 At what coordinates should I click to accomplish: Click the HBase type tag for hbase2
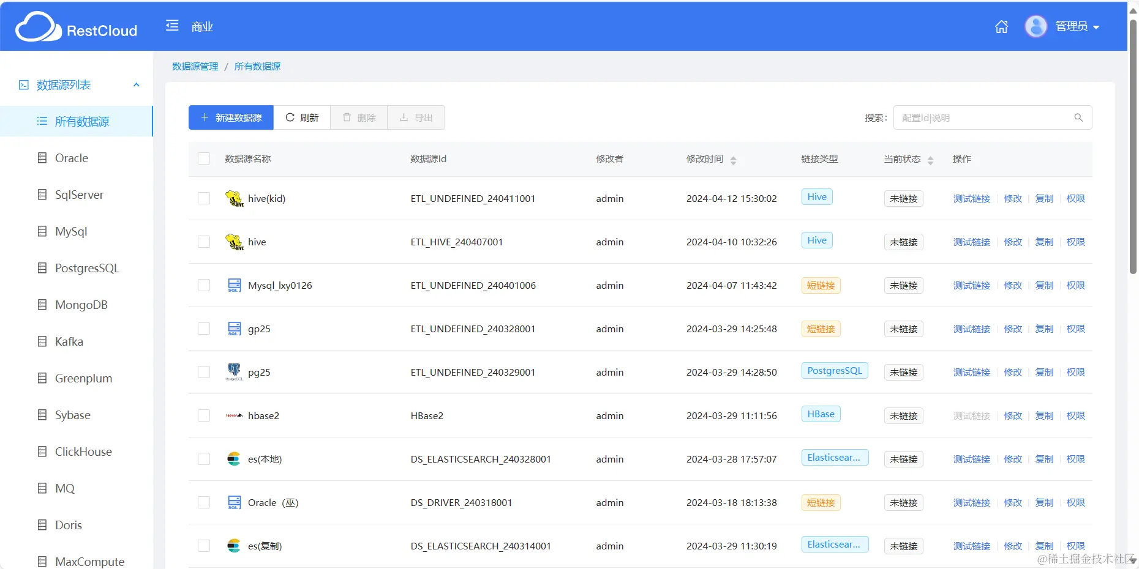coord(821,414)
